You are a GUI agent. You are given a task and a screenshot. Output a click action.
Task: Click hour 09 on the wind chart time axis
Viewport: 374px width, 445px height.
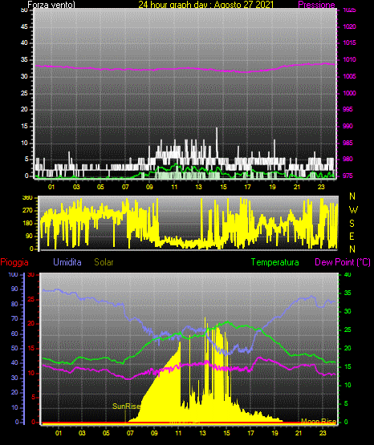coord(149,187)
